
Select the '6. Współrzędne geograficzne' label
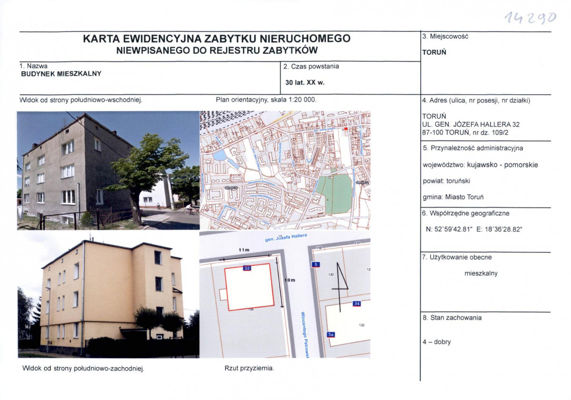pyautogui.click(x=466, y=214)
